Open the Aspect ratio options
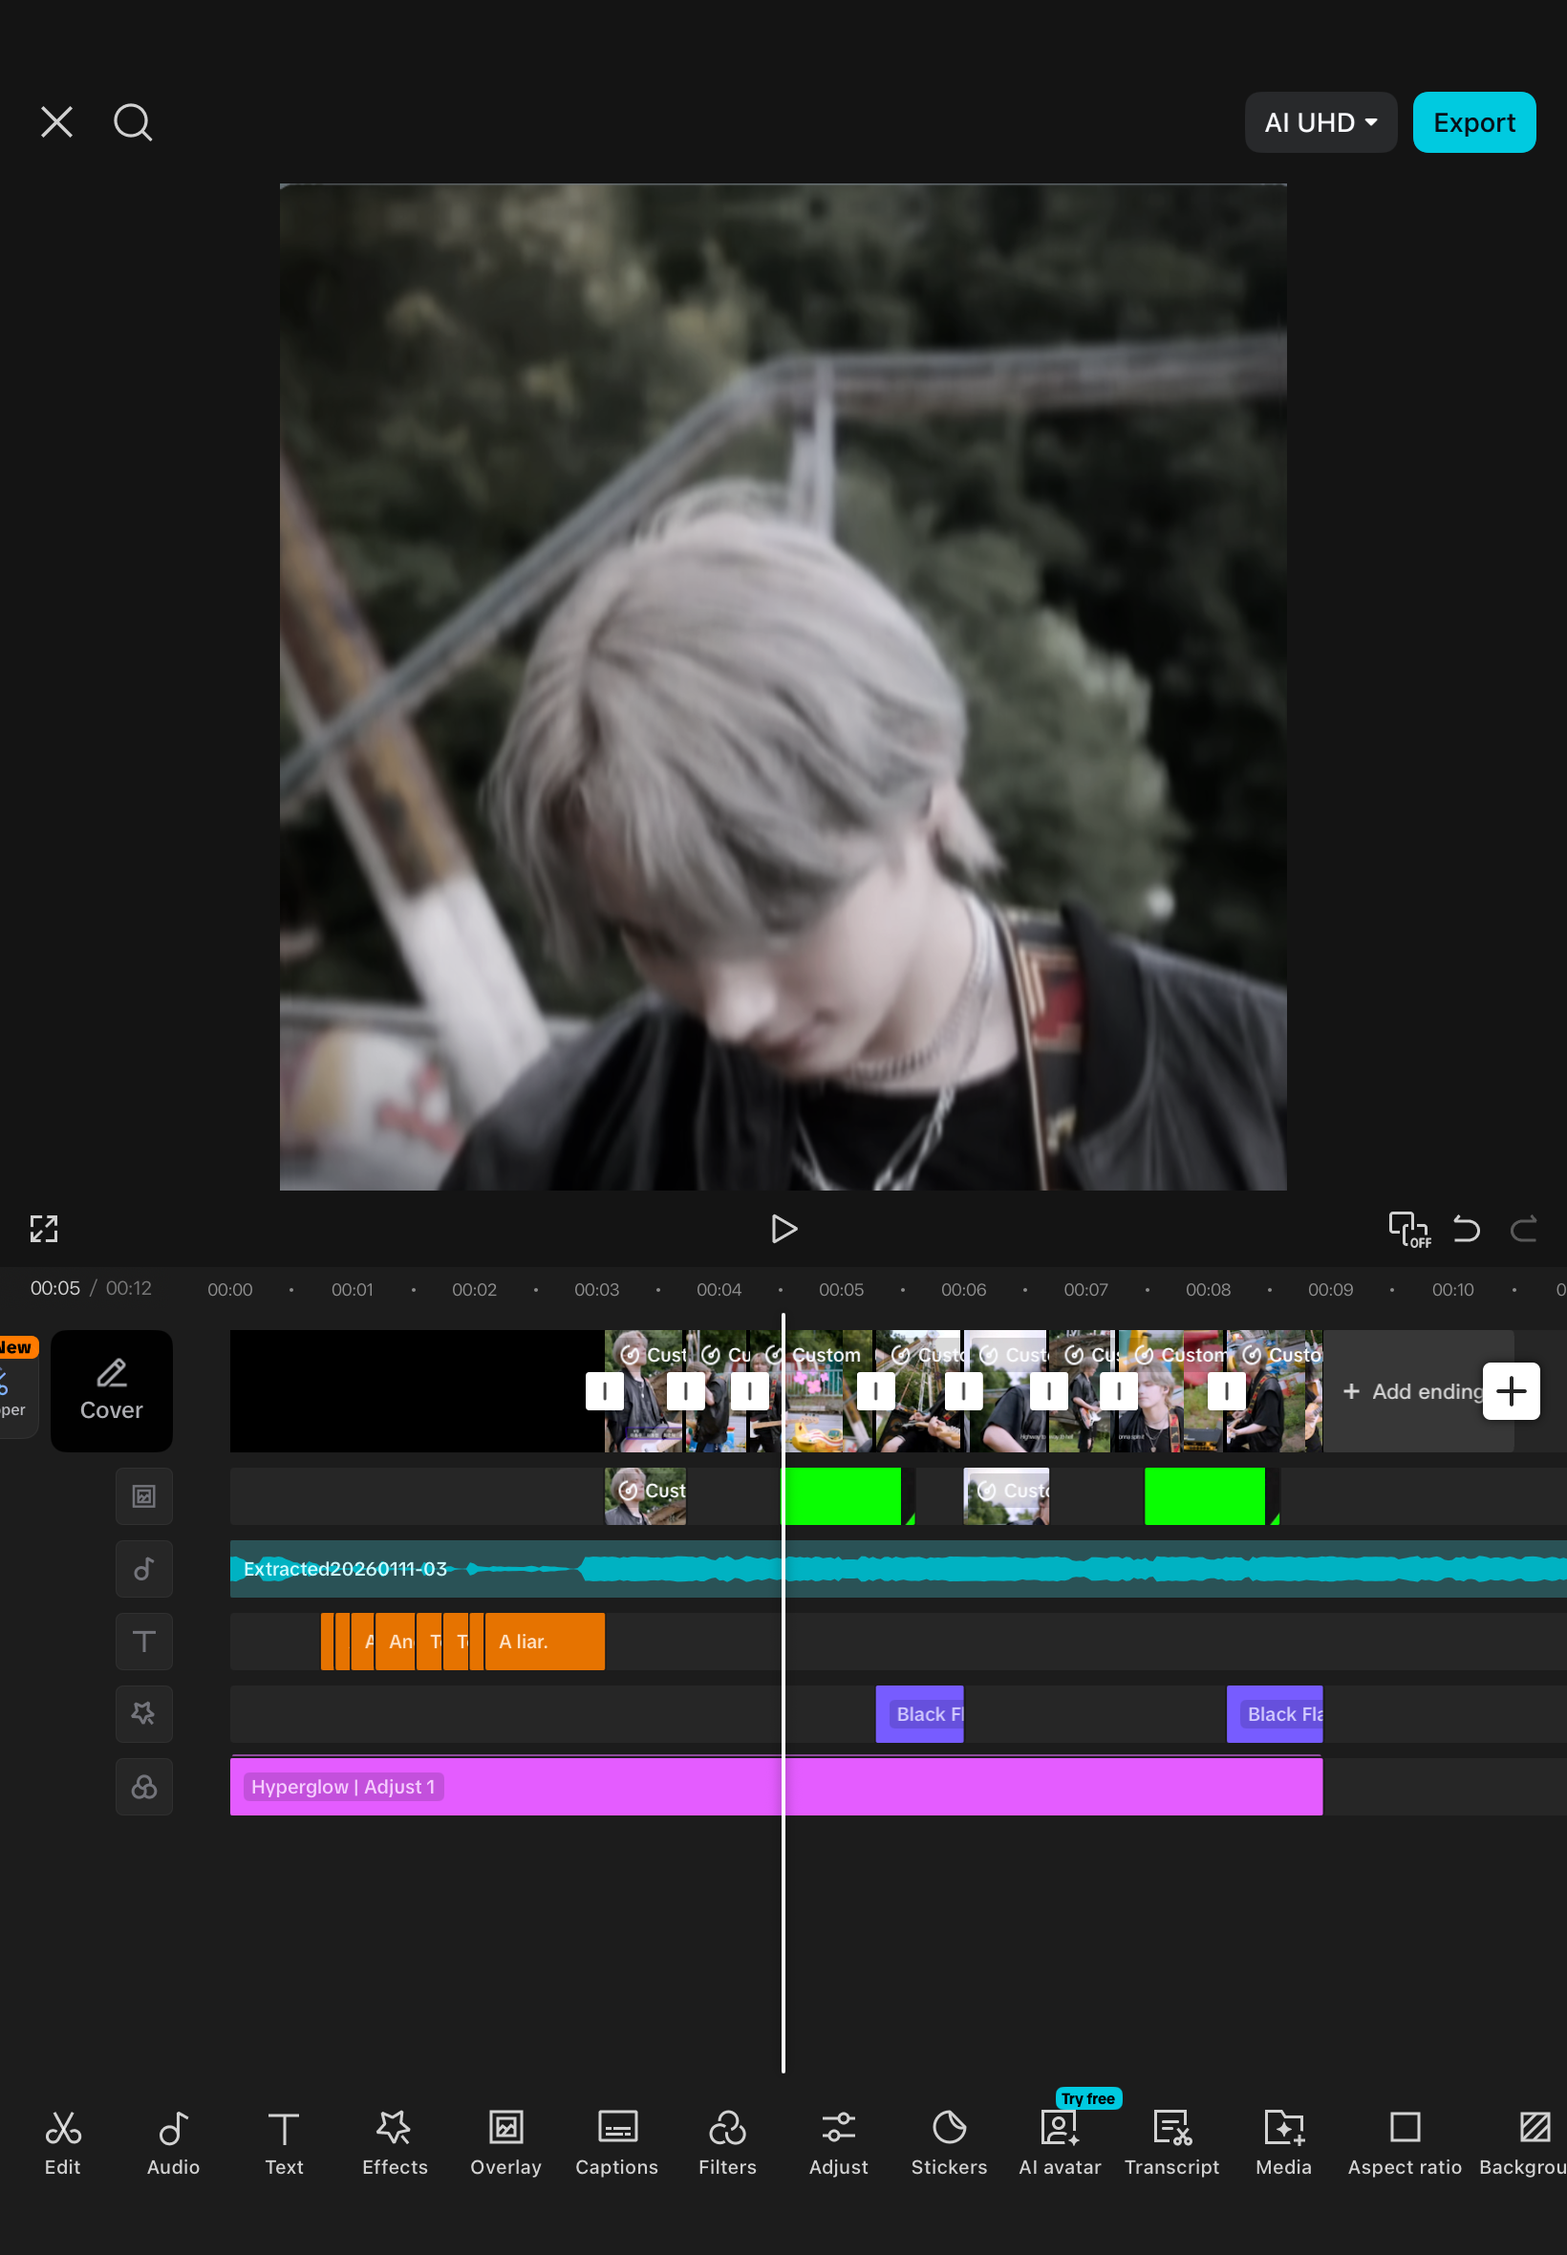 coord(1404,2143)
